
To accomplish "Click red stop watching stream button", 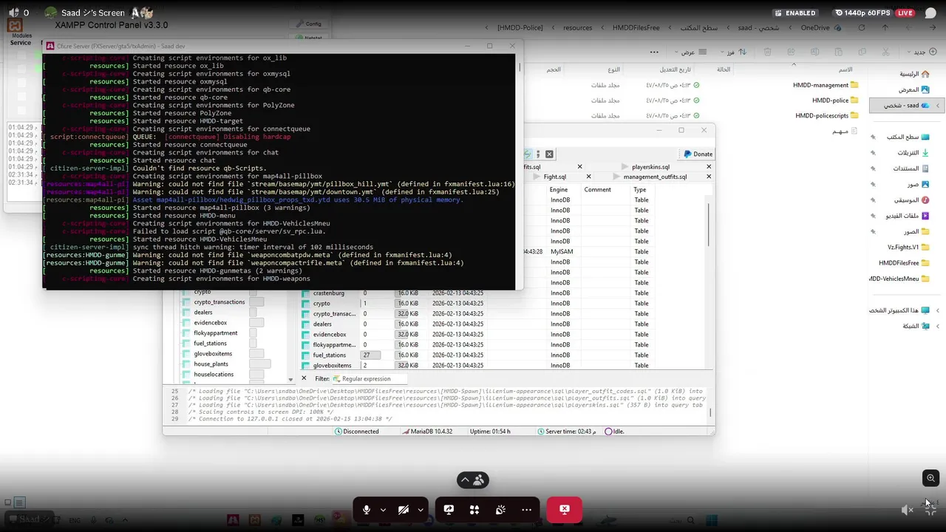I will [564, 509].
